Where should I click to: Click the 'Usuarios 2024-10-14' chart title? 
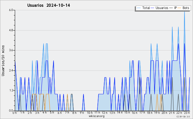pyautogui.click(x=49, y=5)
